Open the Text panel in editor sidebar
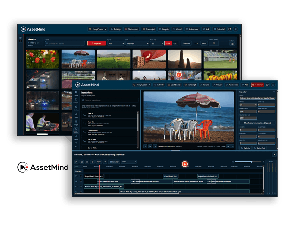 [x=76, y=144]
